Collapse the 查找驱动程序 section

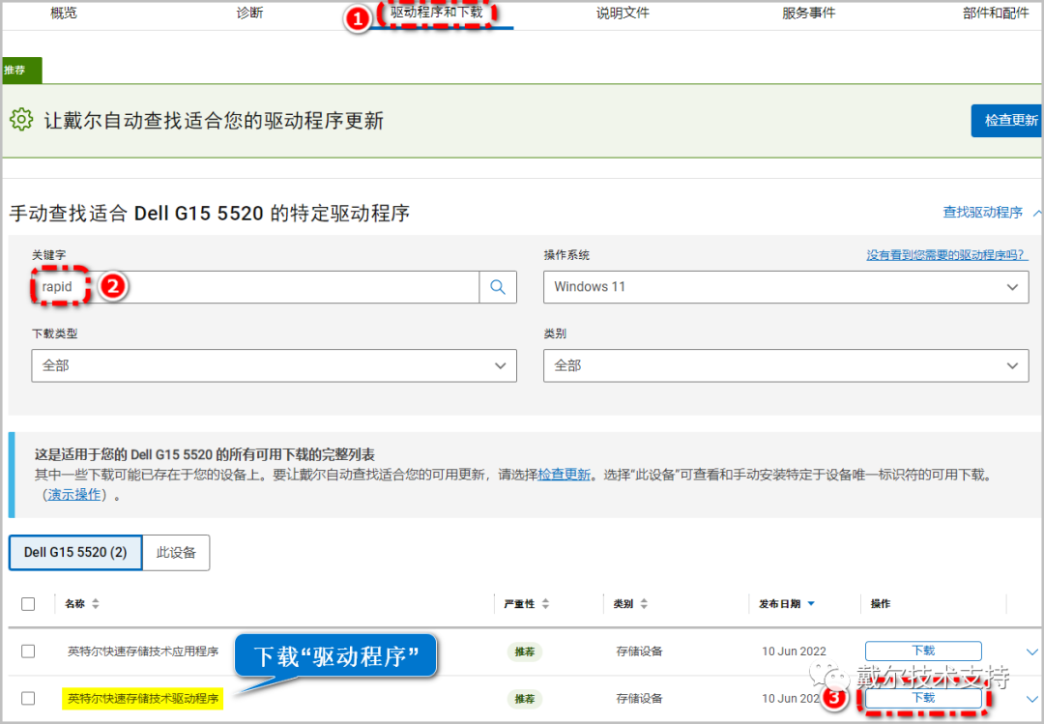point(992,213)
